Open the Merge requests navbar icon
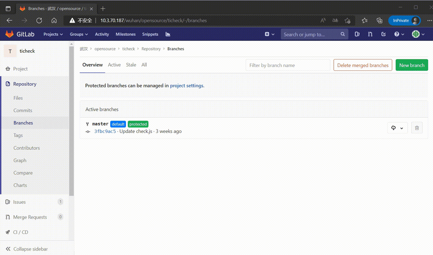The image size is (433, 255). click(x=370, y=34)
